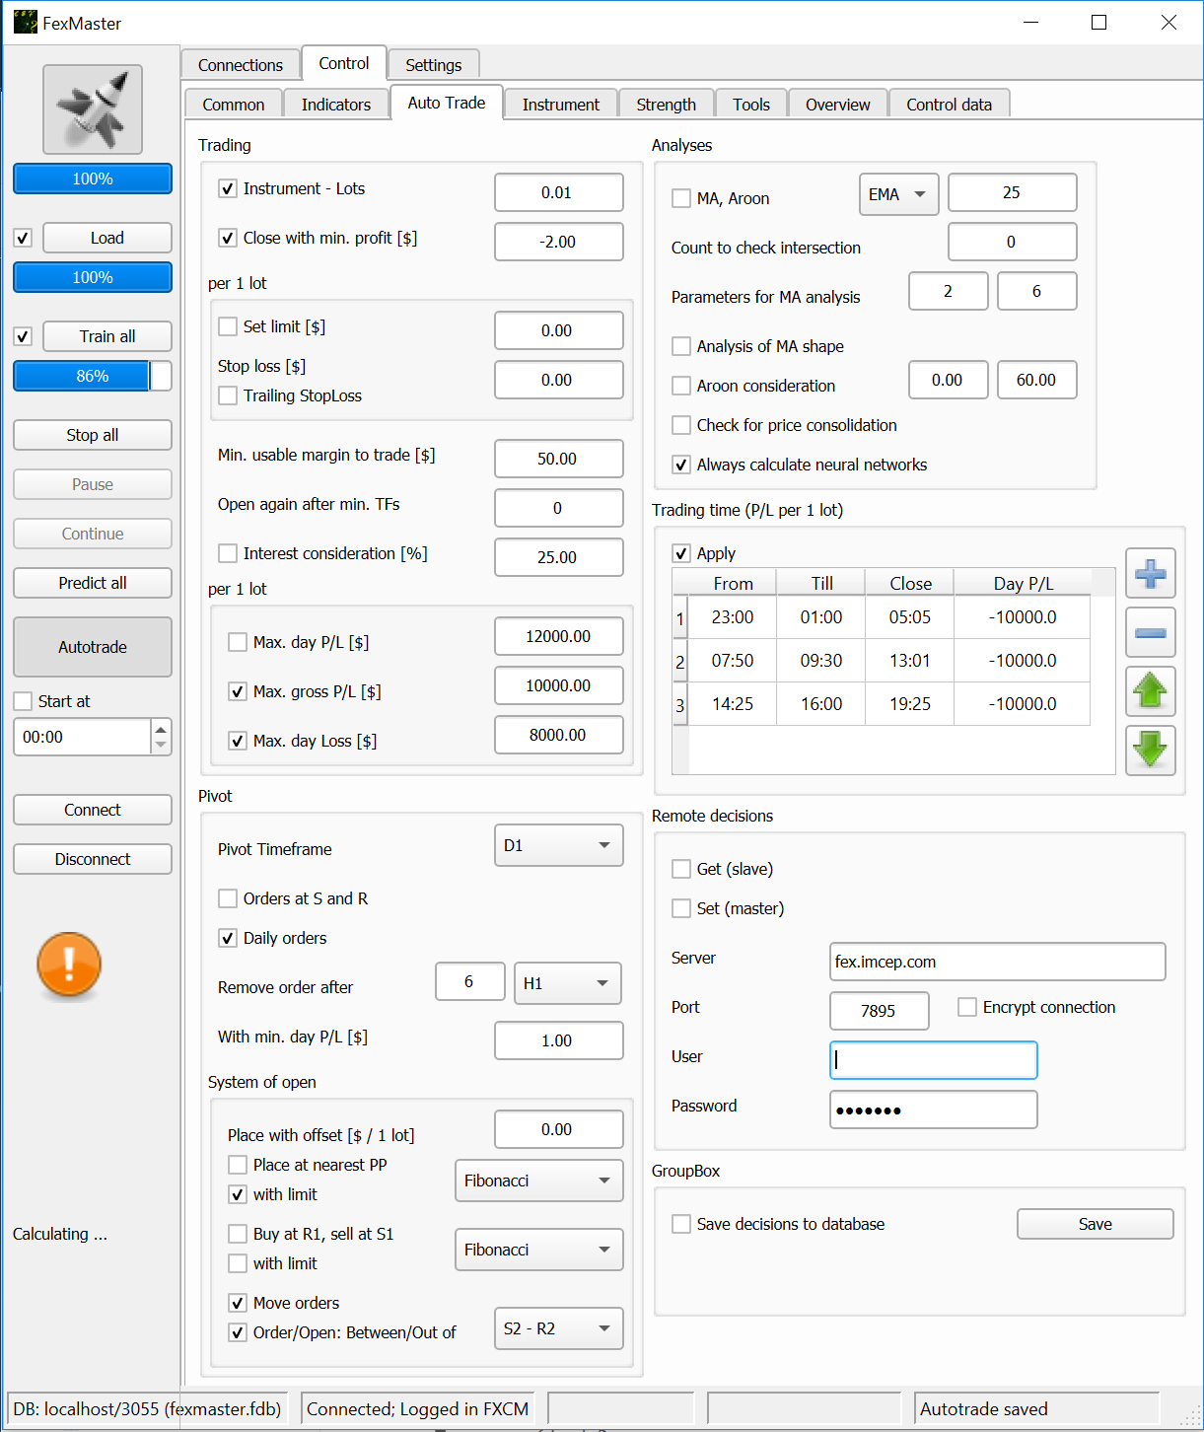
Task: Click the green down arrow icon
Action: click(x=1150, y=751)
